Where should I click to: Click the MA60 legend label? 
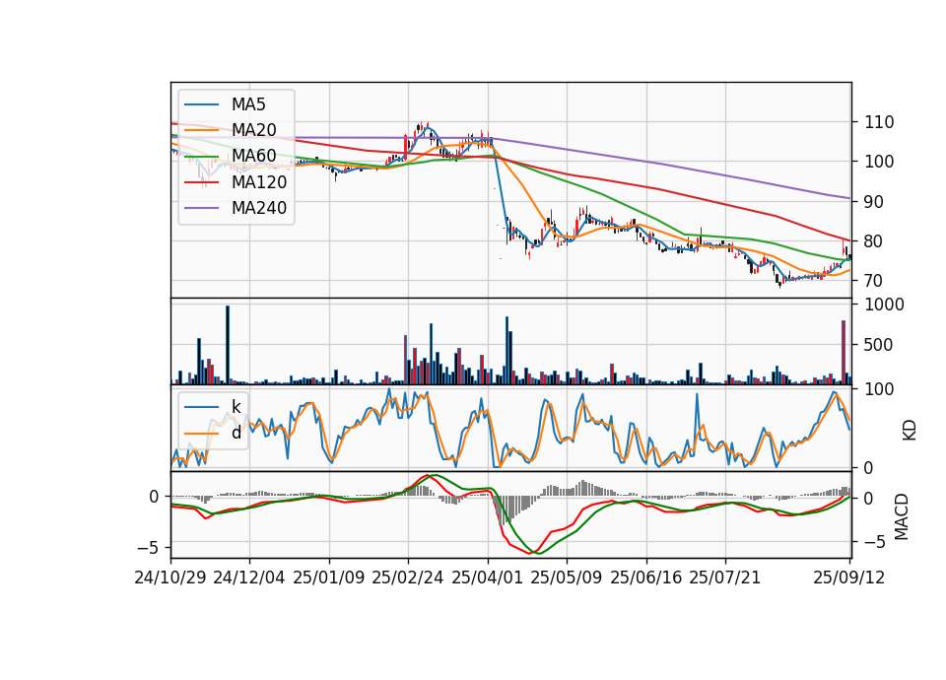coord(253,156)
